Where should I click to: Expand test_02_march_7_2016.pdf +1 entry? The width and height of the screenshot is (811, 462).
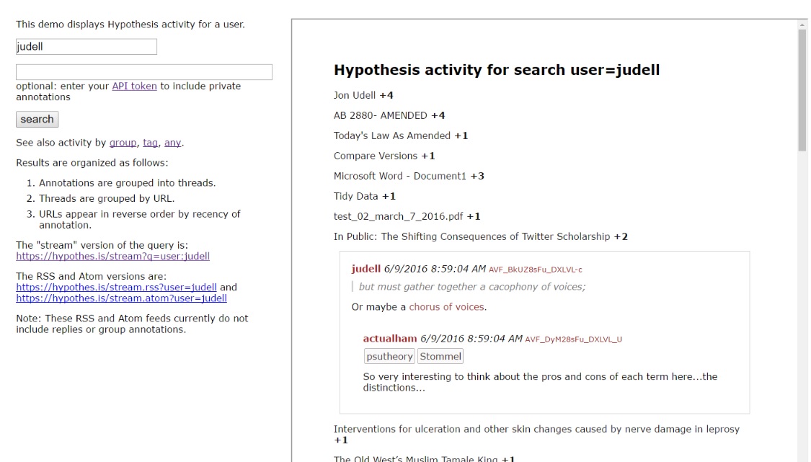[407, 216]
